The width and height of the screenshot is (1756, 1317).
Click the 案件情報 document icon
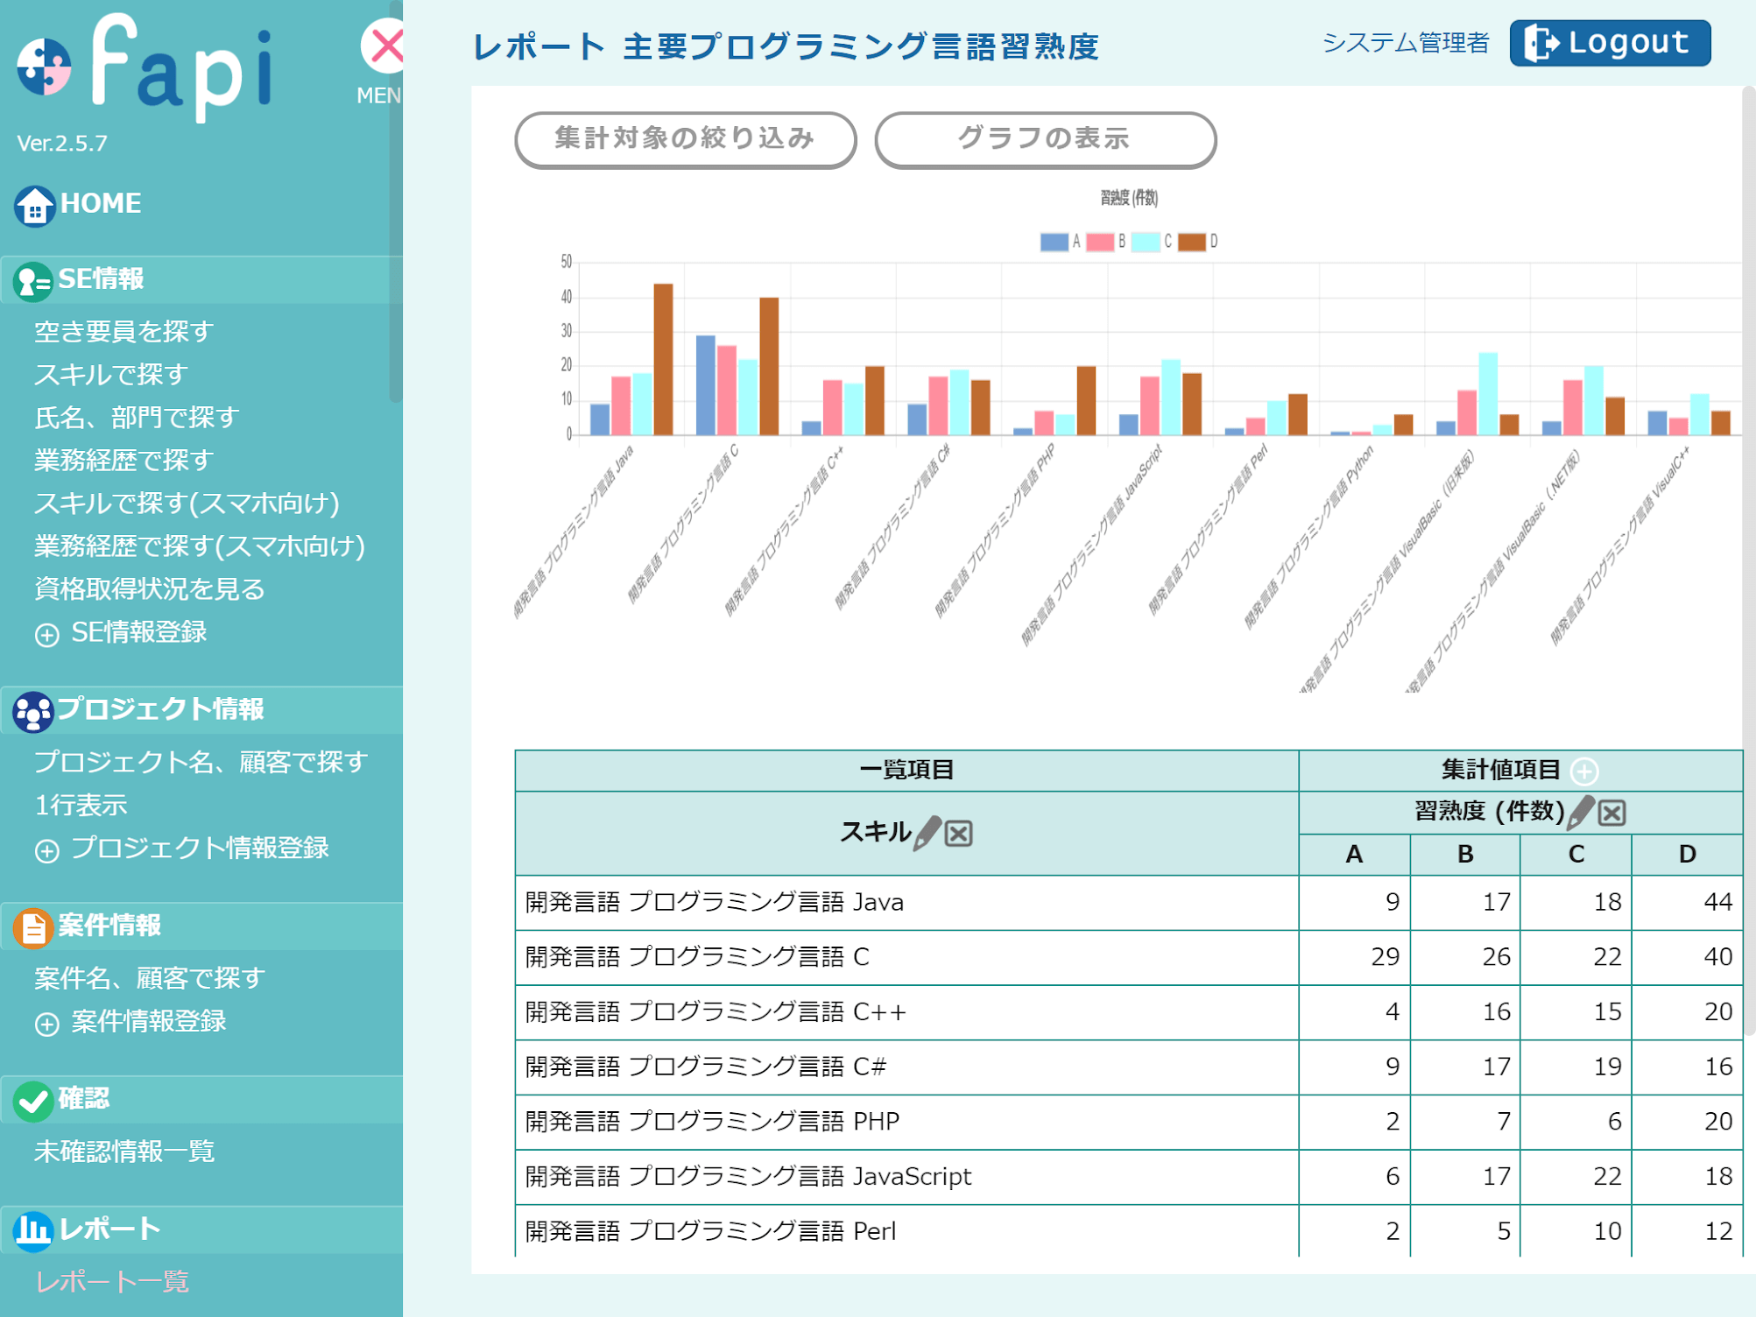pyautogui.click(x=32, y=927)
